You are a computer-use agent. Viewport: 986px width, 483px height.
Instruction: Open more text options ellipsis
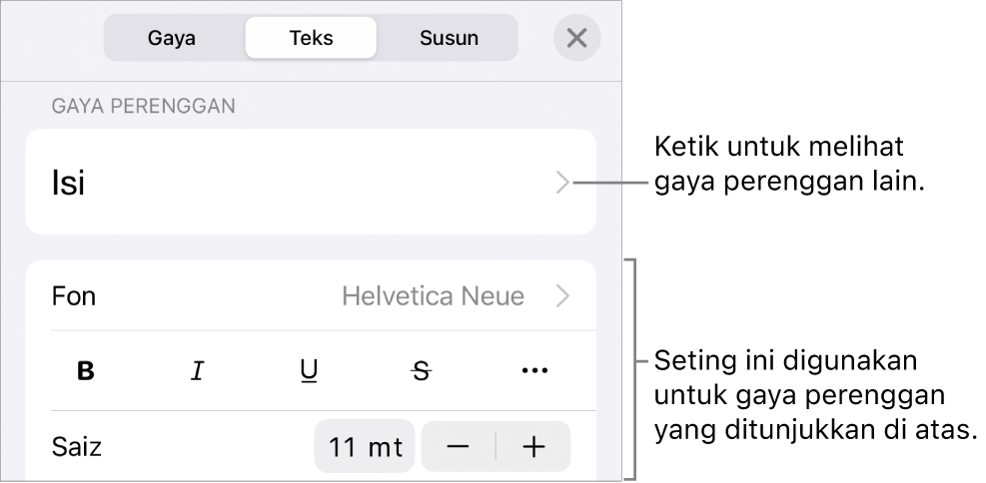pyautogui.click(x=534, y=371)
